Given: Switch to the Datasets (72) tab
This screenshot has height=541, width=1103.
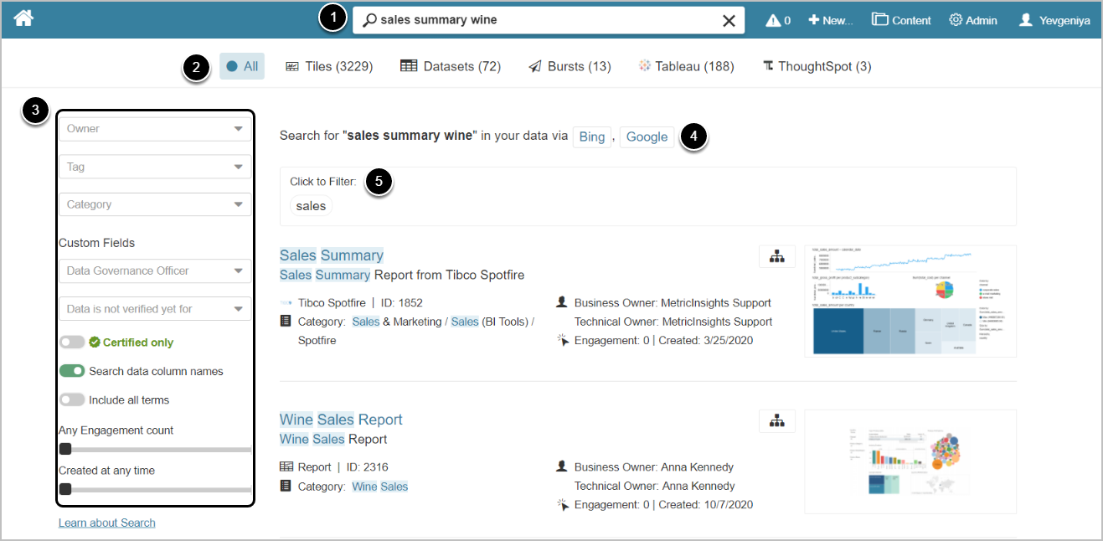Looking at the screenshot, I should tap(451, 66).
